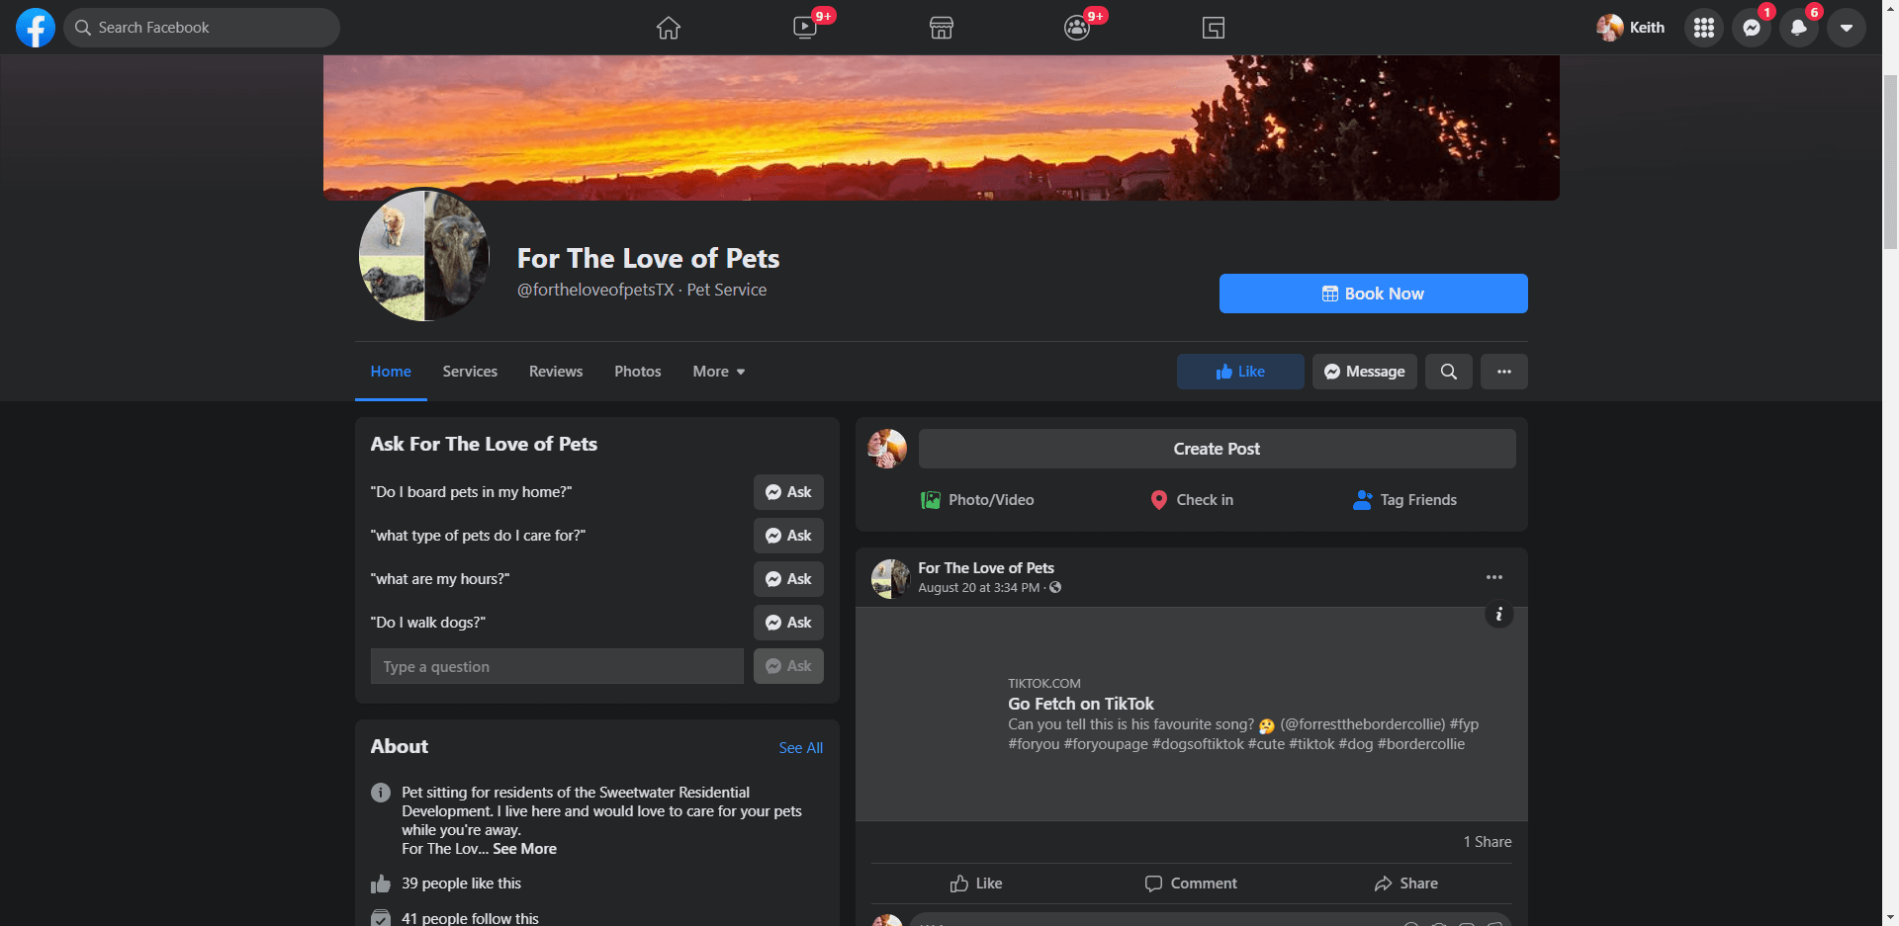Image resolution: width=1899 pixels, height=926 pixels.
Task: Switch to the Reviews tab
Action: coord(556,372)
